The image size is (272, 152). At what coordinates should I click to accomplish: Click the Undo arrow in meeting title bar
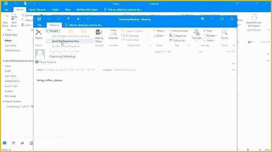coord(49,19)
